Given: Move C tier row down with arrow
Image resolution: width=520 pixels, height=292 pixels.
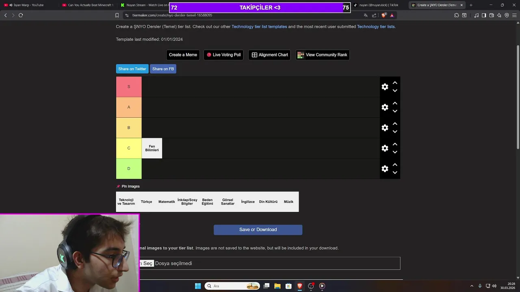Looking at the screenshot, I should (395, 152).
